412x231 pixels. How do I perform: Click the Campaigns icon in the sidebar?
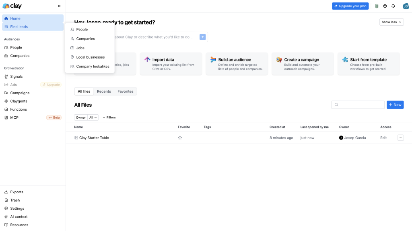[x=6, y=93]
